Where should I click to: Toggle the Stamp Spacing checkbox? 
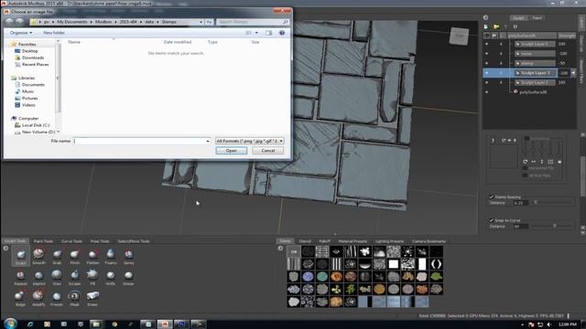[x=492, y=196]
